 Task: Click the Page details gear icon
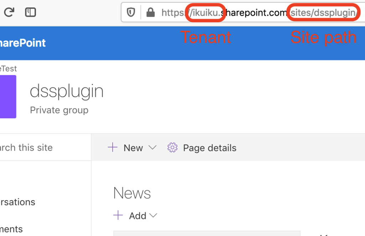[x=172, y=147]
